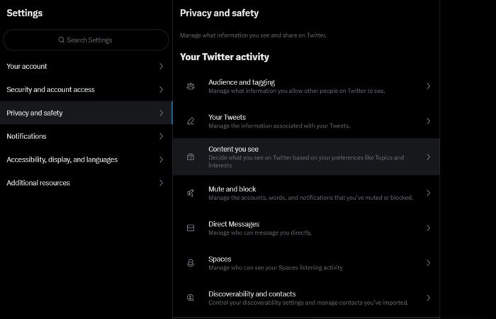The image size is (496, 319).
Task: Click the 'Settings' heading
Action: tap(24, 13)
